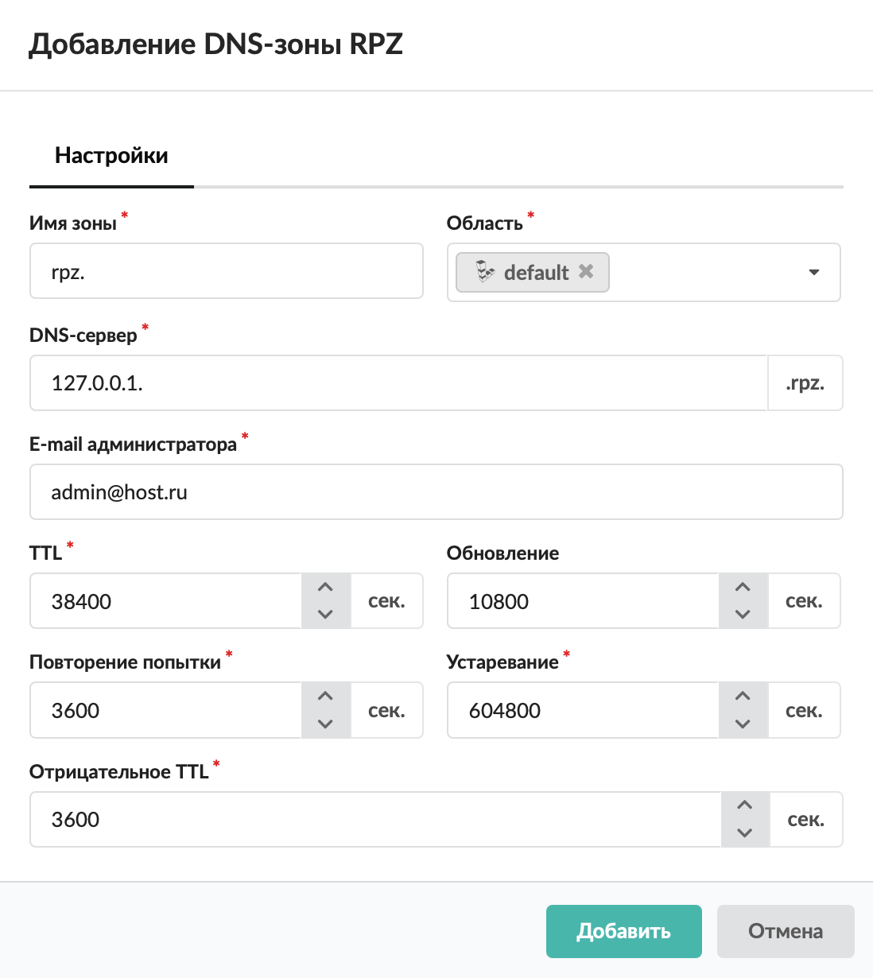
Task: Edit the E-mail администратора field
Action: tap(436, 492)
